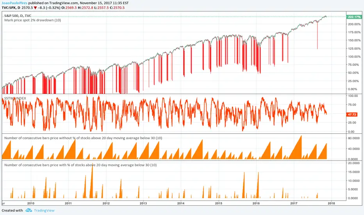Click the O:2569.5 open price value

(69, 8)
